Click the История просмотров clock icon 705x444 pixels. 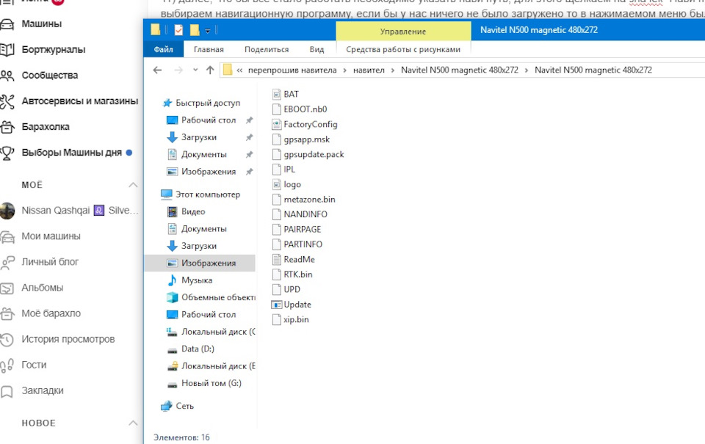click(7, 340)
